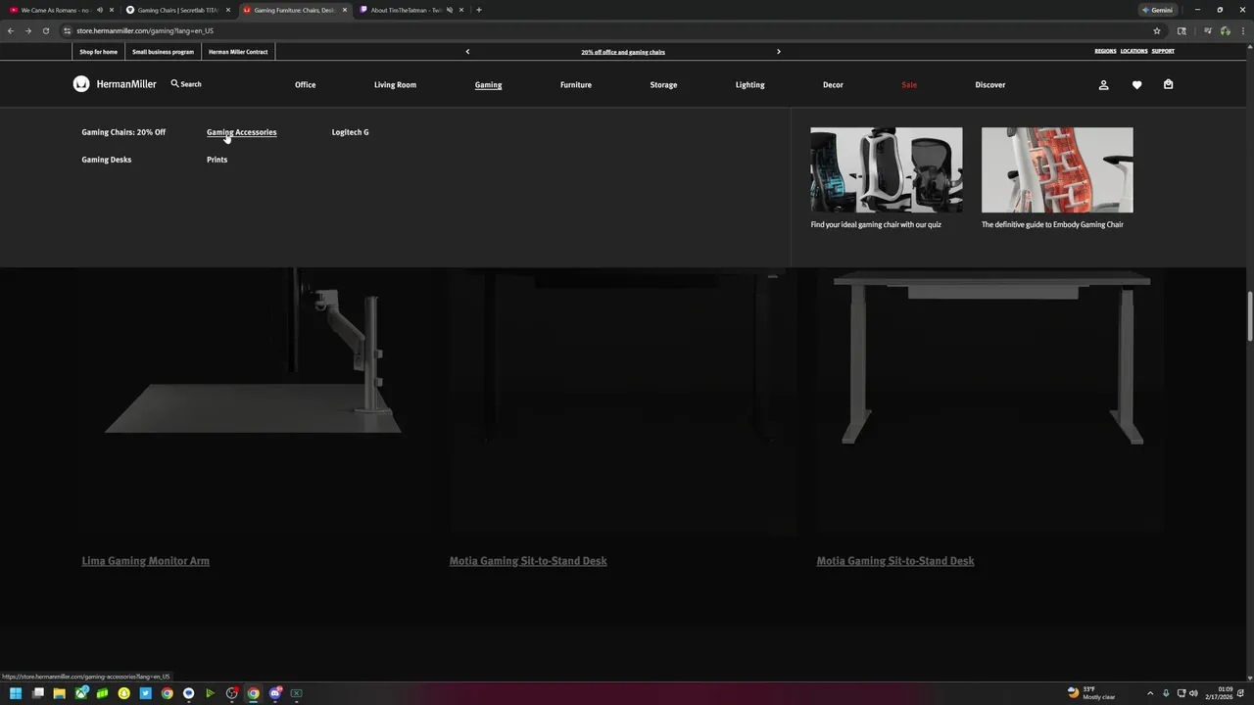Click the address bar URL

pyautogui.click(x=145, y=30)
